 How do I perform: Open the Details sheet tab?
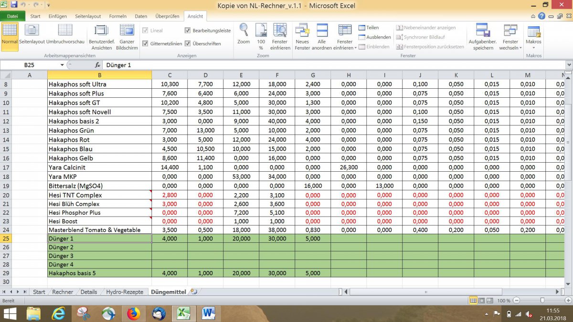click(89, 292)
